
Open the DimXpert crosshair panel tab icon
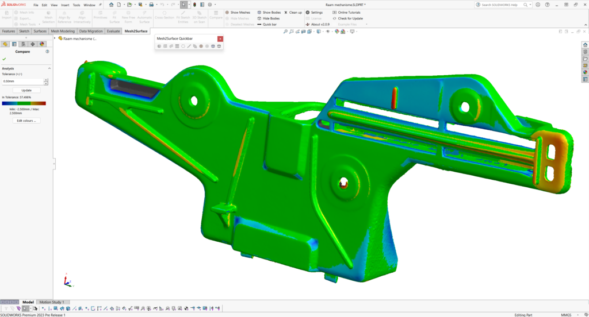tap(33, 44)
